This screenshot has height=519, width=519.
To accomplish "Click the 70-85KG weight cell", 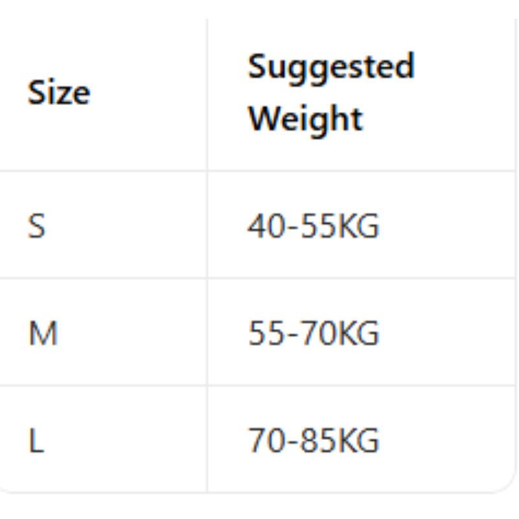I will tap(313, 441).
